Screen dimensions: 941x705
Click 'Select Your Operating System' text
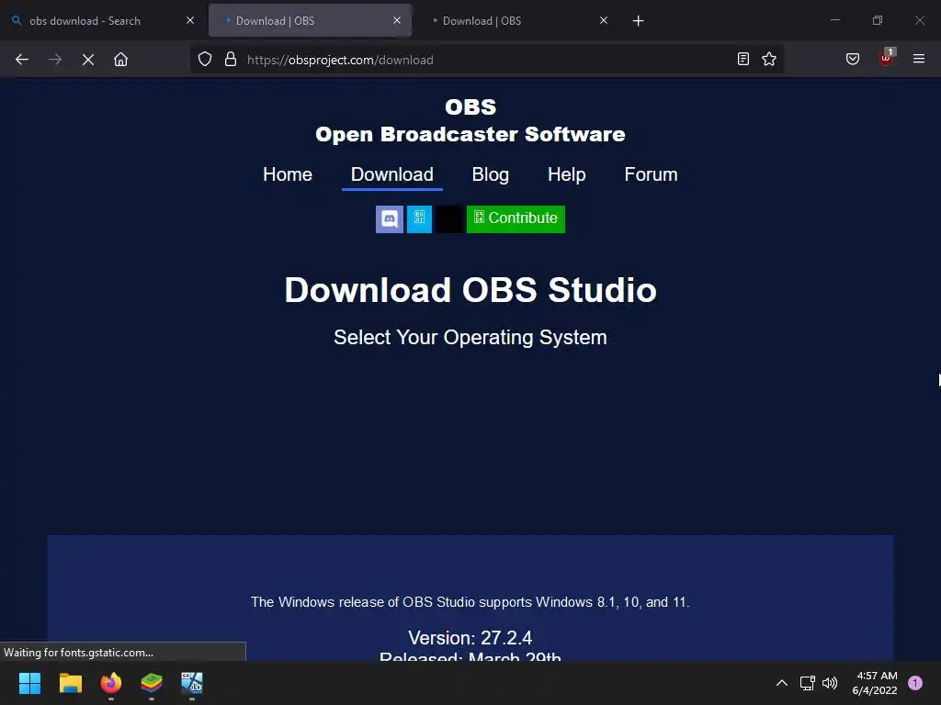(470, 338)
